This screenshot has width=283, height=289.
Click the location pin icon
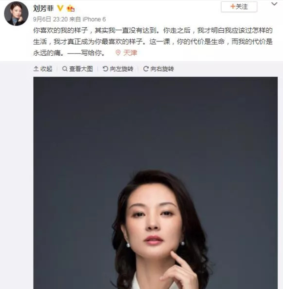tap(118, 53)
